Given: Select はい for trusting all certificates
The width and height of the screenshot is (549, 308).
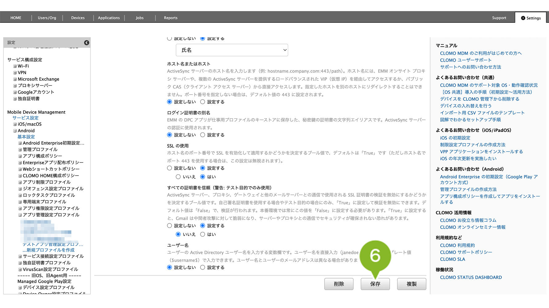Looking at the screenshot, I should tap(203, 234).
